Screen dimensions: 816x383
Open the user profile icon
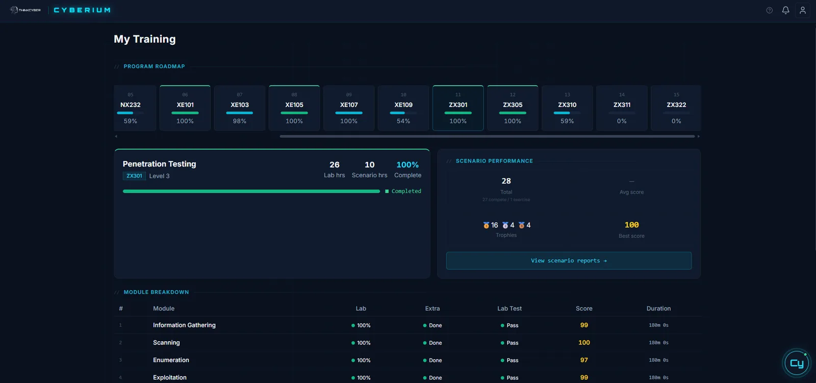(802, 10)
